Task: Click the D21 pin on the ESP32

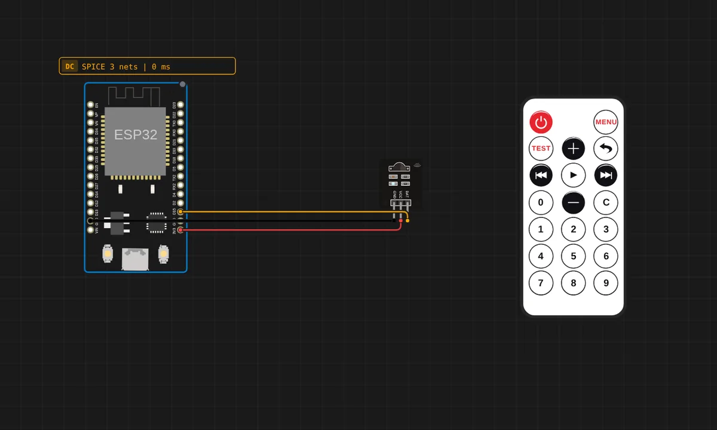Action: click(180, 140)
